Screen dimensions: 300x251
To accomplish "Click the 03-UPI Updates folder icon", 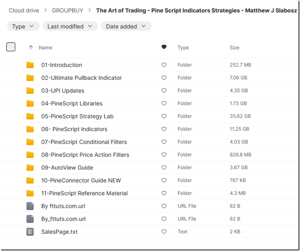I will [30, 90].
